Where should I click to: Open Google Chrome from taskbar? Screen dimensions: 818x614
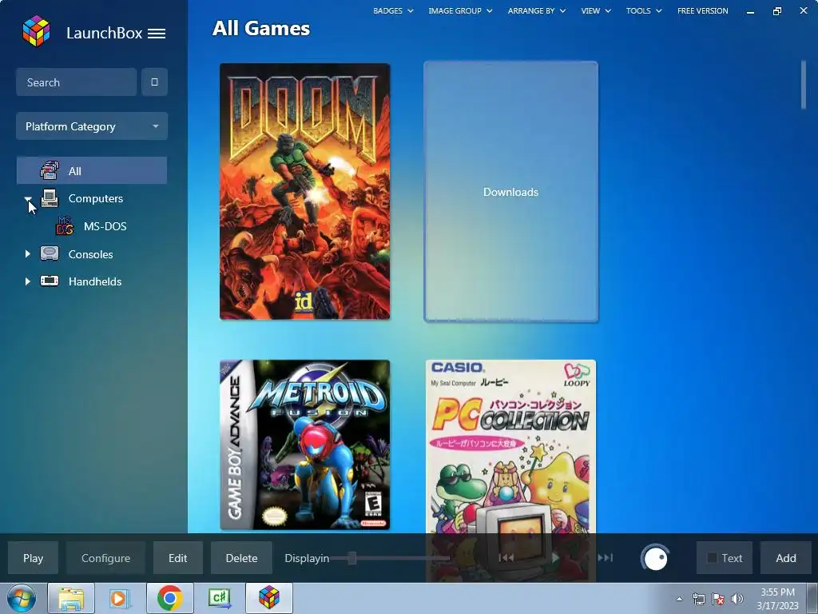[x=169, y=598]
